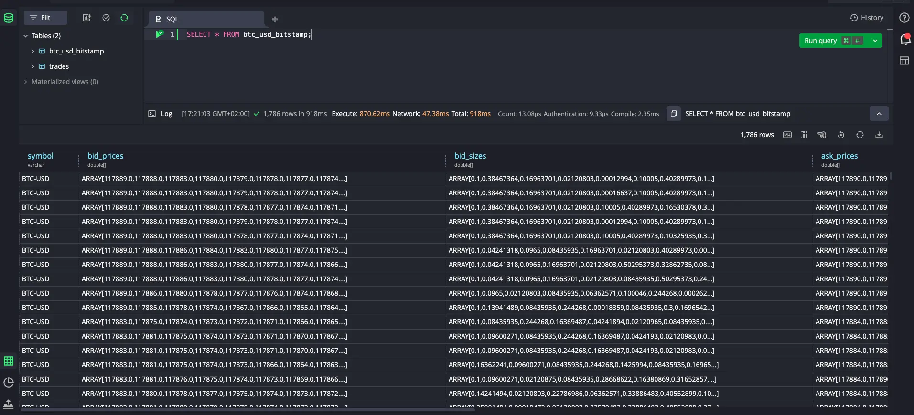Focus the table filter input

[45, 18]
